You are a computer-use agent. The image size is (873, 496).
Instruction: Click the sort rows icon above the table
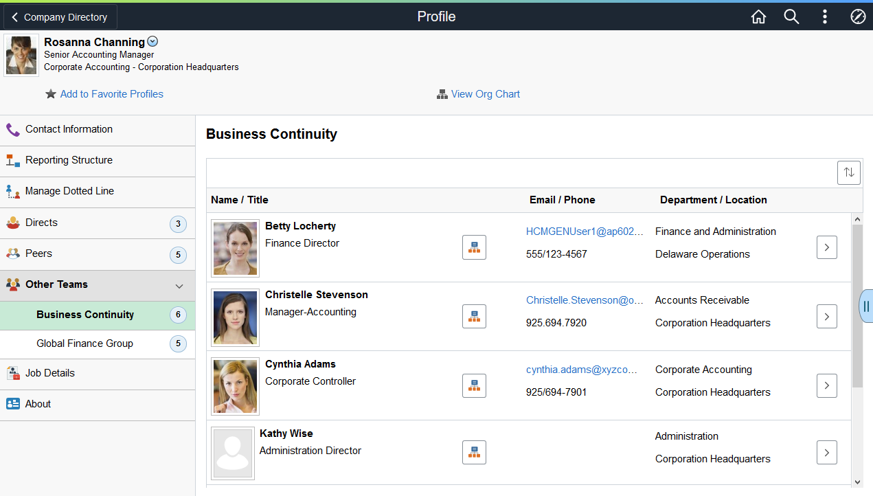pyautogui.click(x=849, y=172)
